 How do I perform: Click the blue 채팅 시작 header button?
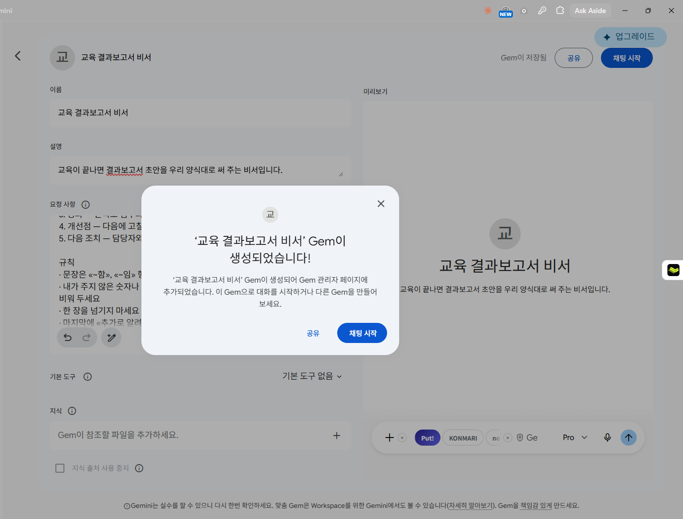[x=627, y=58]
